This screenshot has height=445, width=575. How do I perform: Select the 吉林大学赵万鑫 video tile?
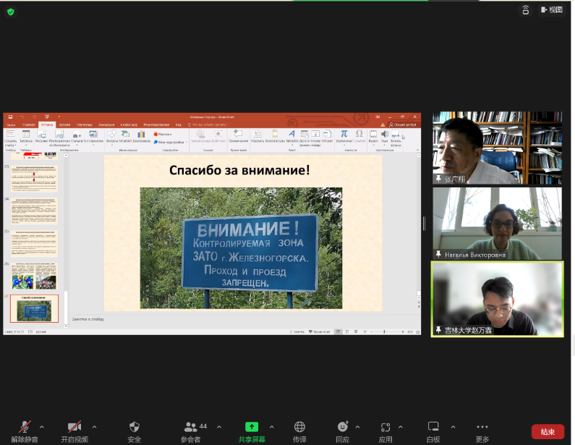[x=497, y=299]
